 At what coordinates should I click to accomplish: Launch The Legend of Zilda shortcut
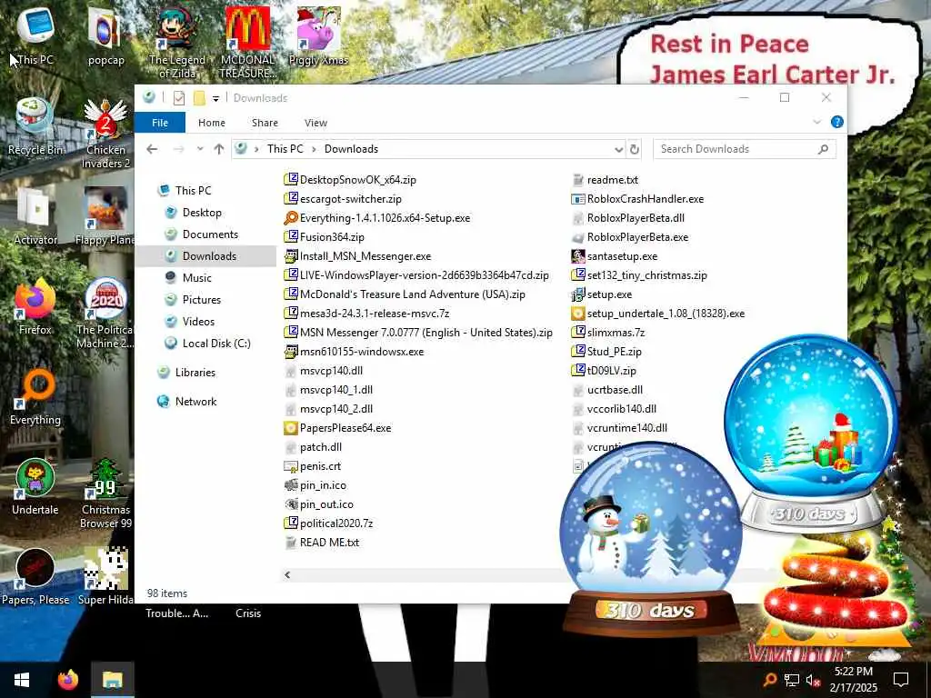[x=176, y=43]
